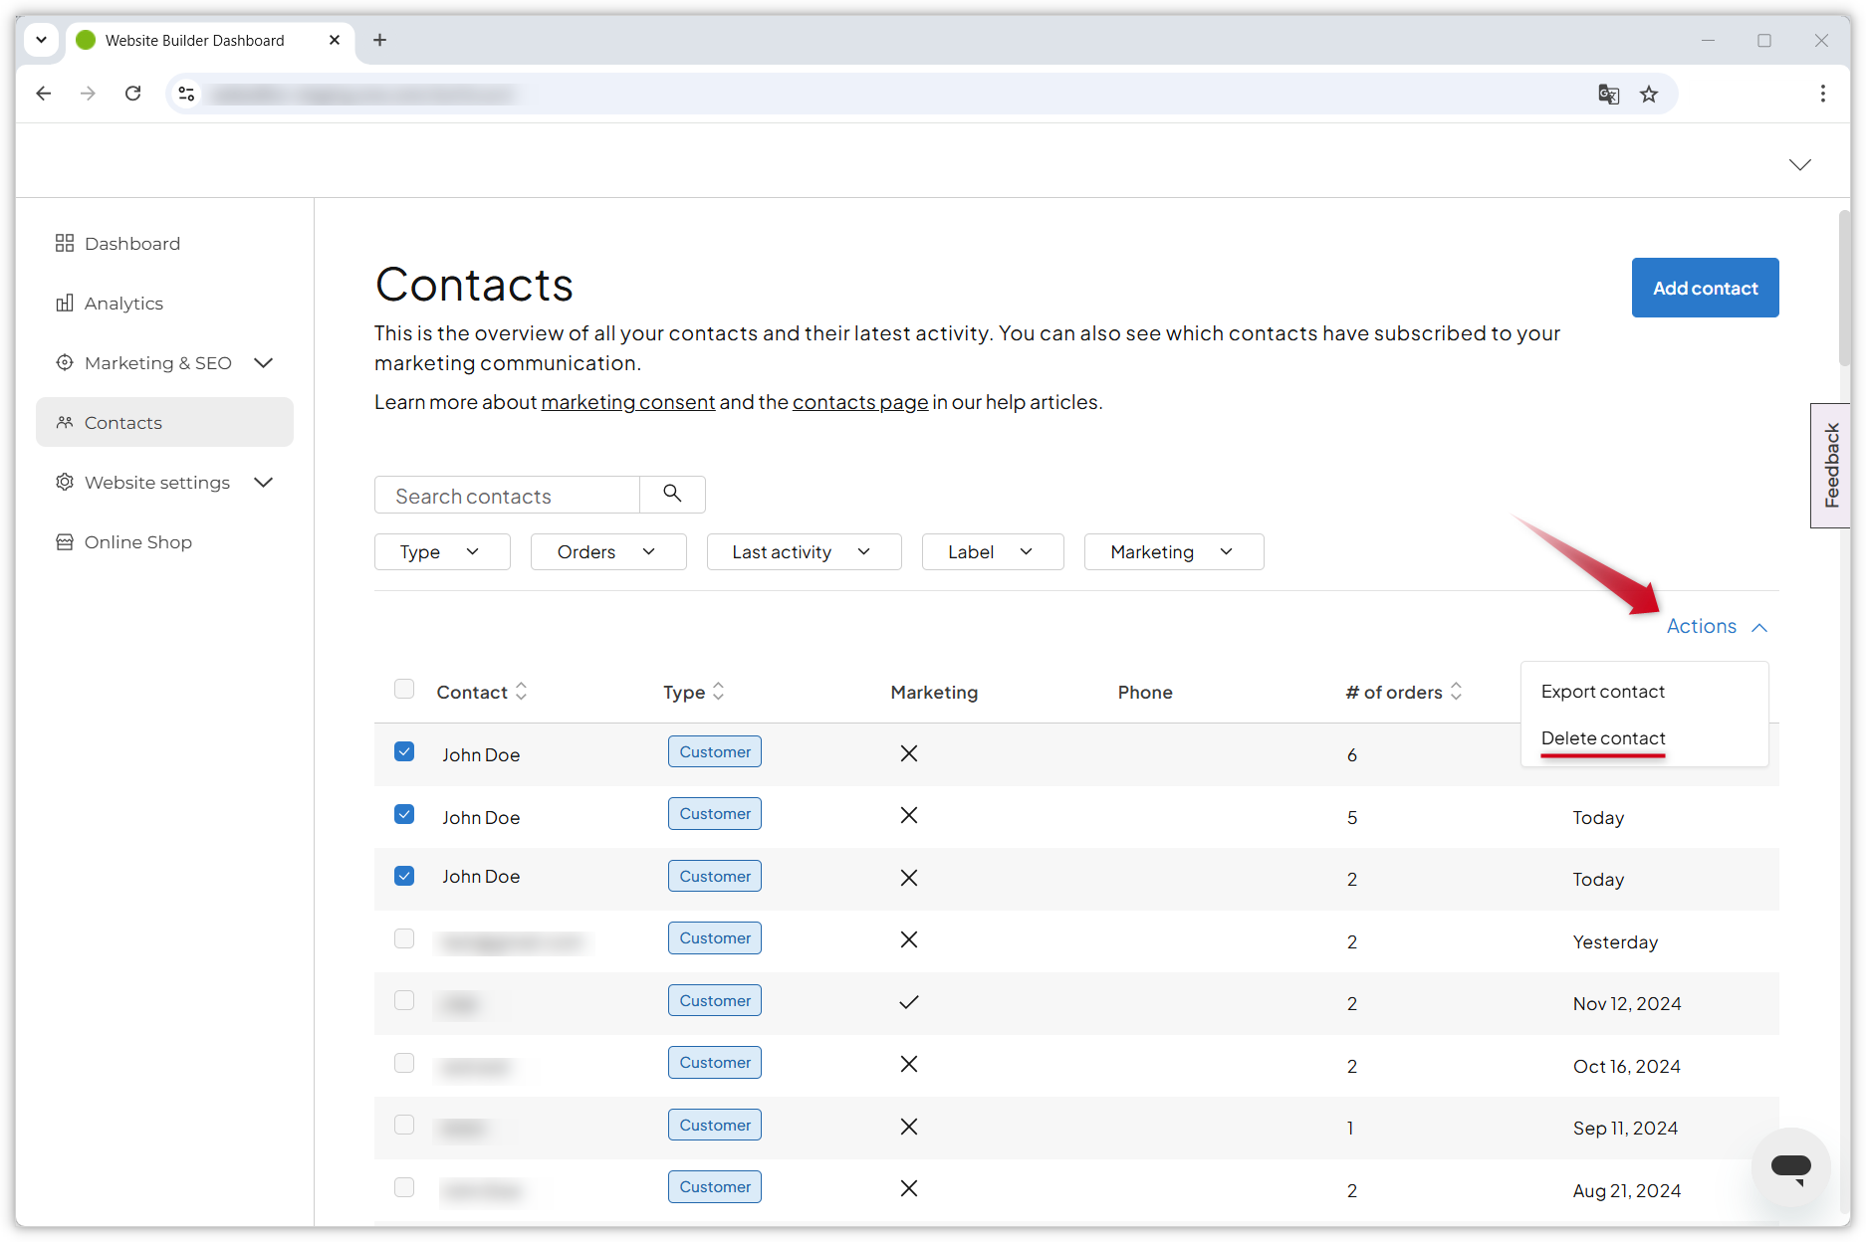Open the Feedback side tab
1866x1242 pixels.
(1830, 466)
